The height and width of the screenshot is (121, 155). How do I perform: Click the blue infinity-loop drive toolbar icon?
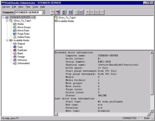pyautogui.click(x=81, y=12)
